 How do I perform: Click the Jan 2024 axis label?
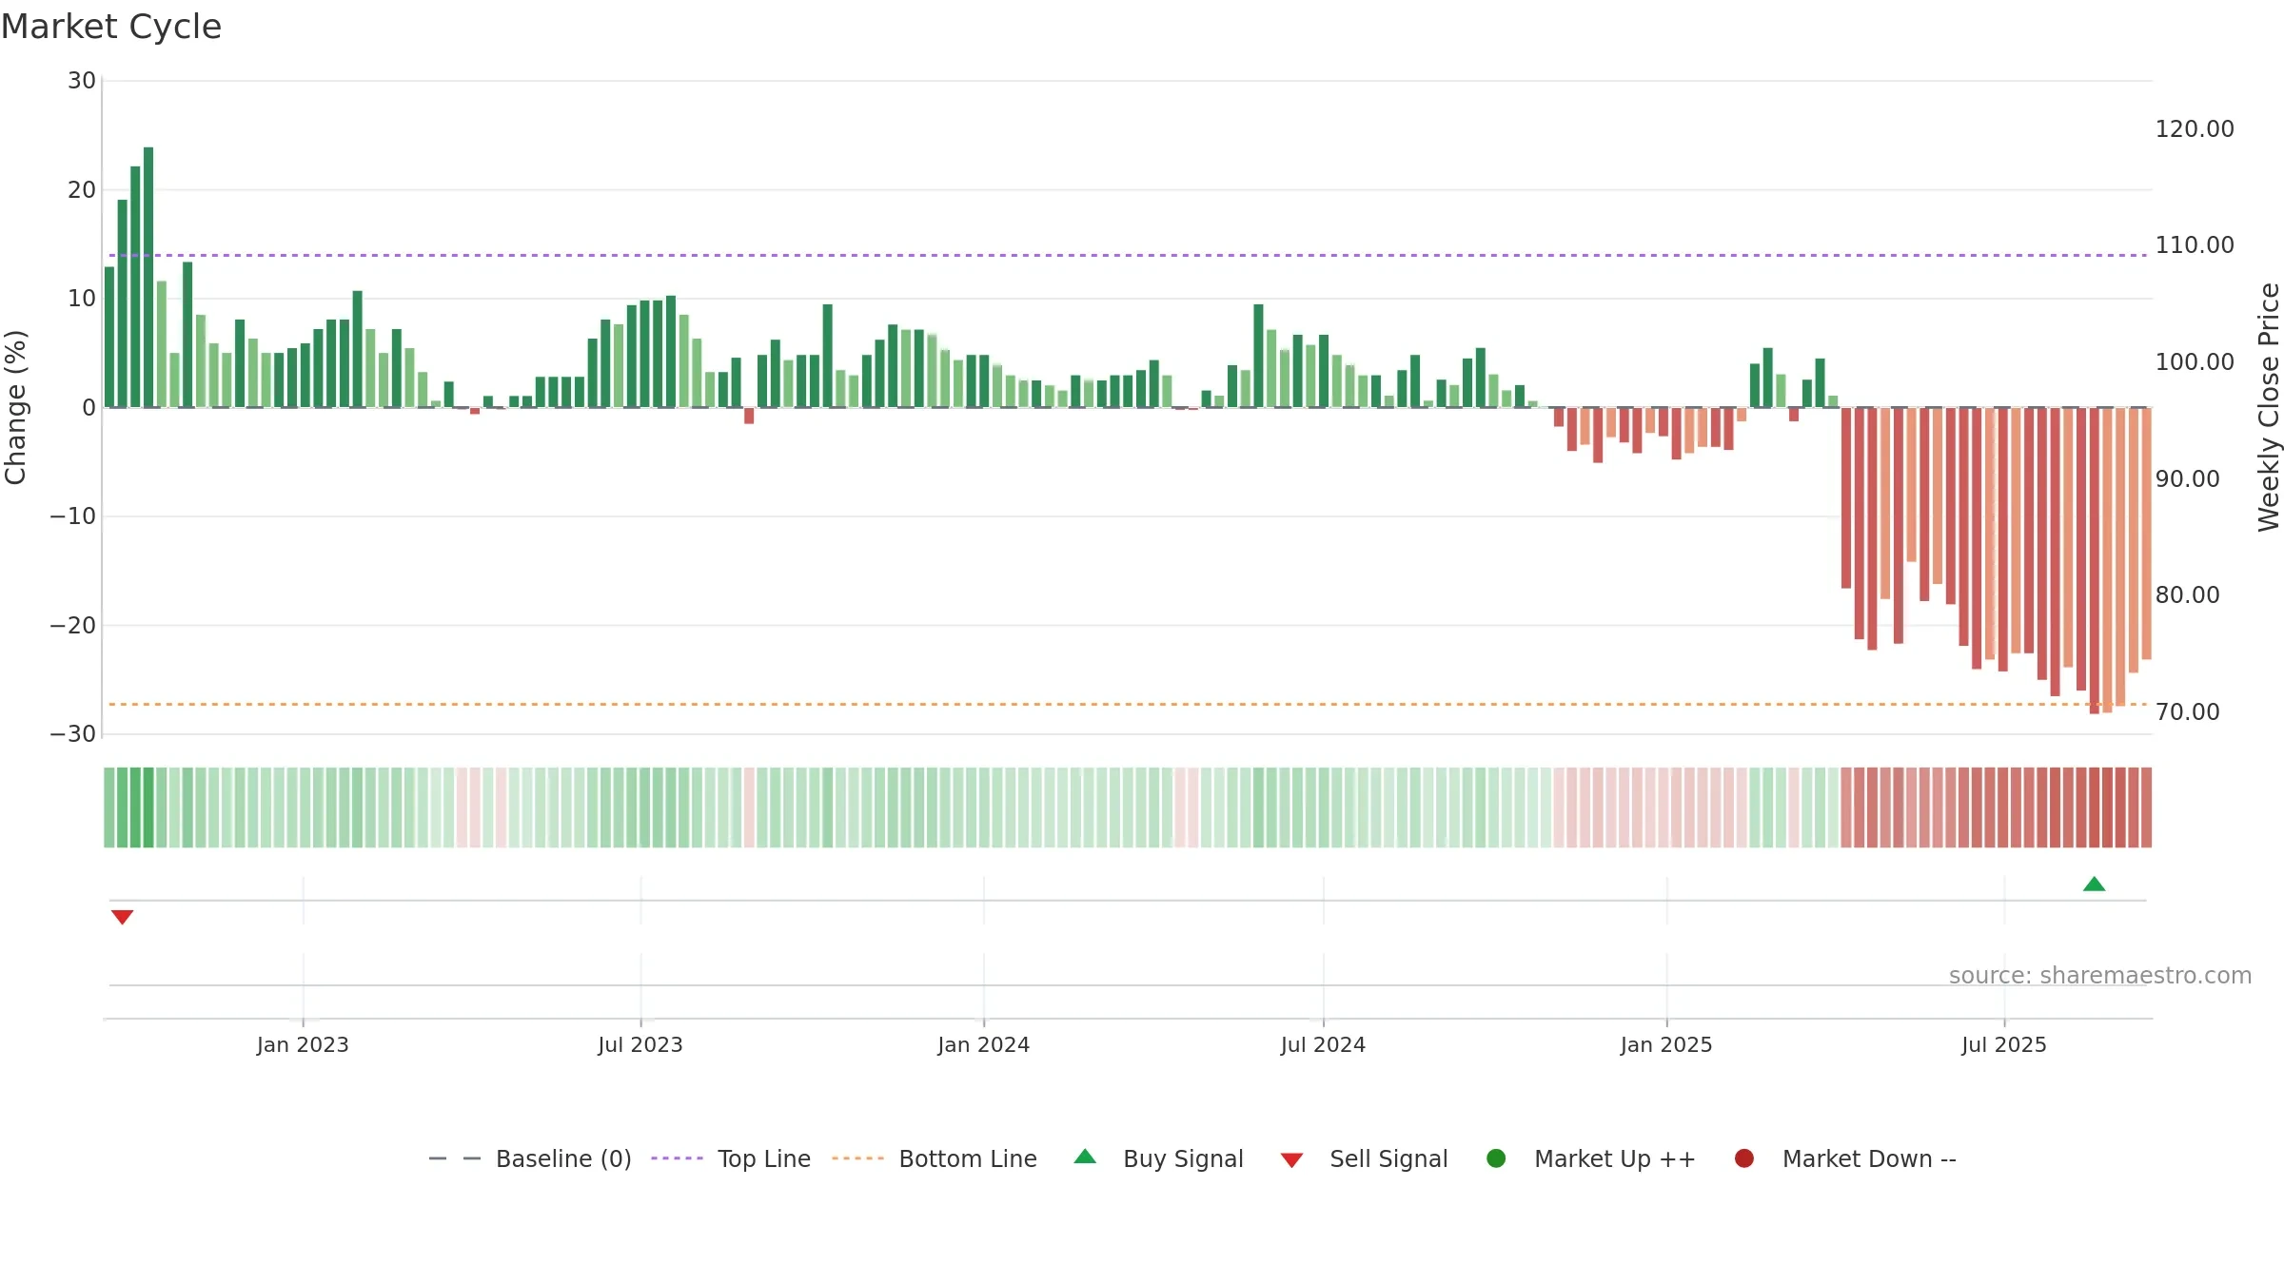[x=983, y=1044]
